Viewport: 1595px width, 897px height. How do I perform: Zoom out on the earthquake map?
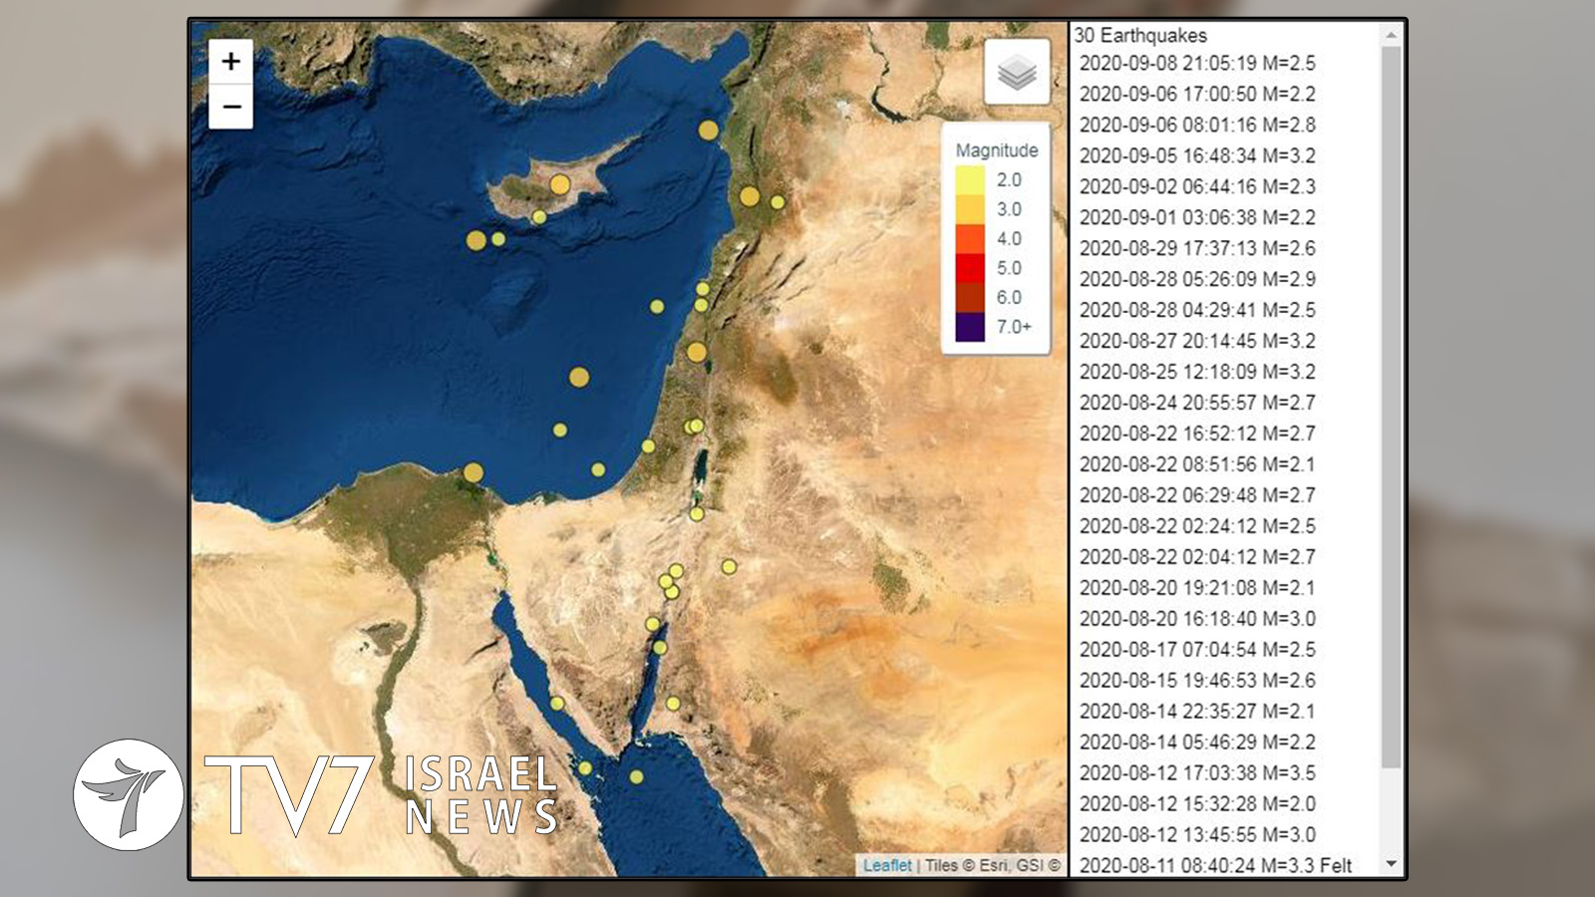pos(230,107)
